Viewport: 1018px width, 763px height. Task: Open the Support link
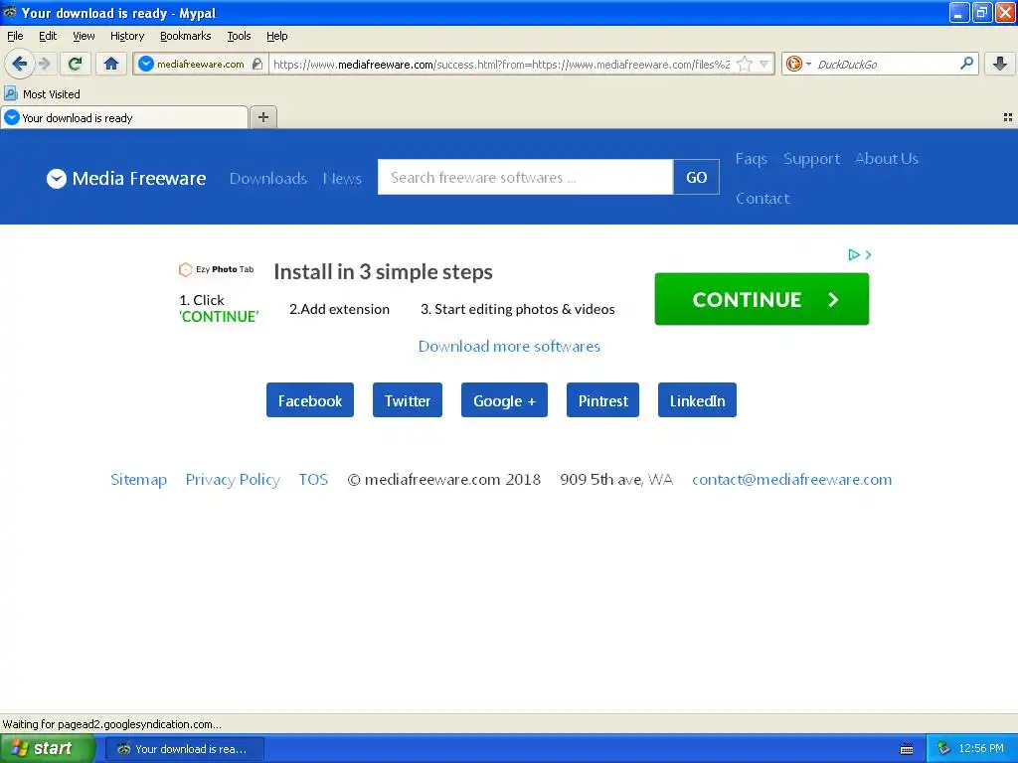pos(811,158)
